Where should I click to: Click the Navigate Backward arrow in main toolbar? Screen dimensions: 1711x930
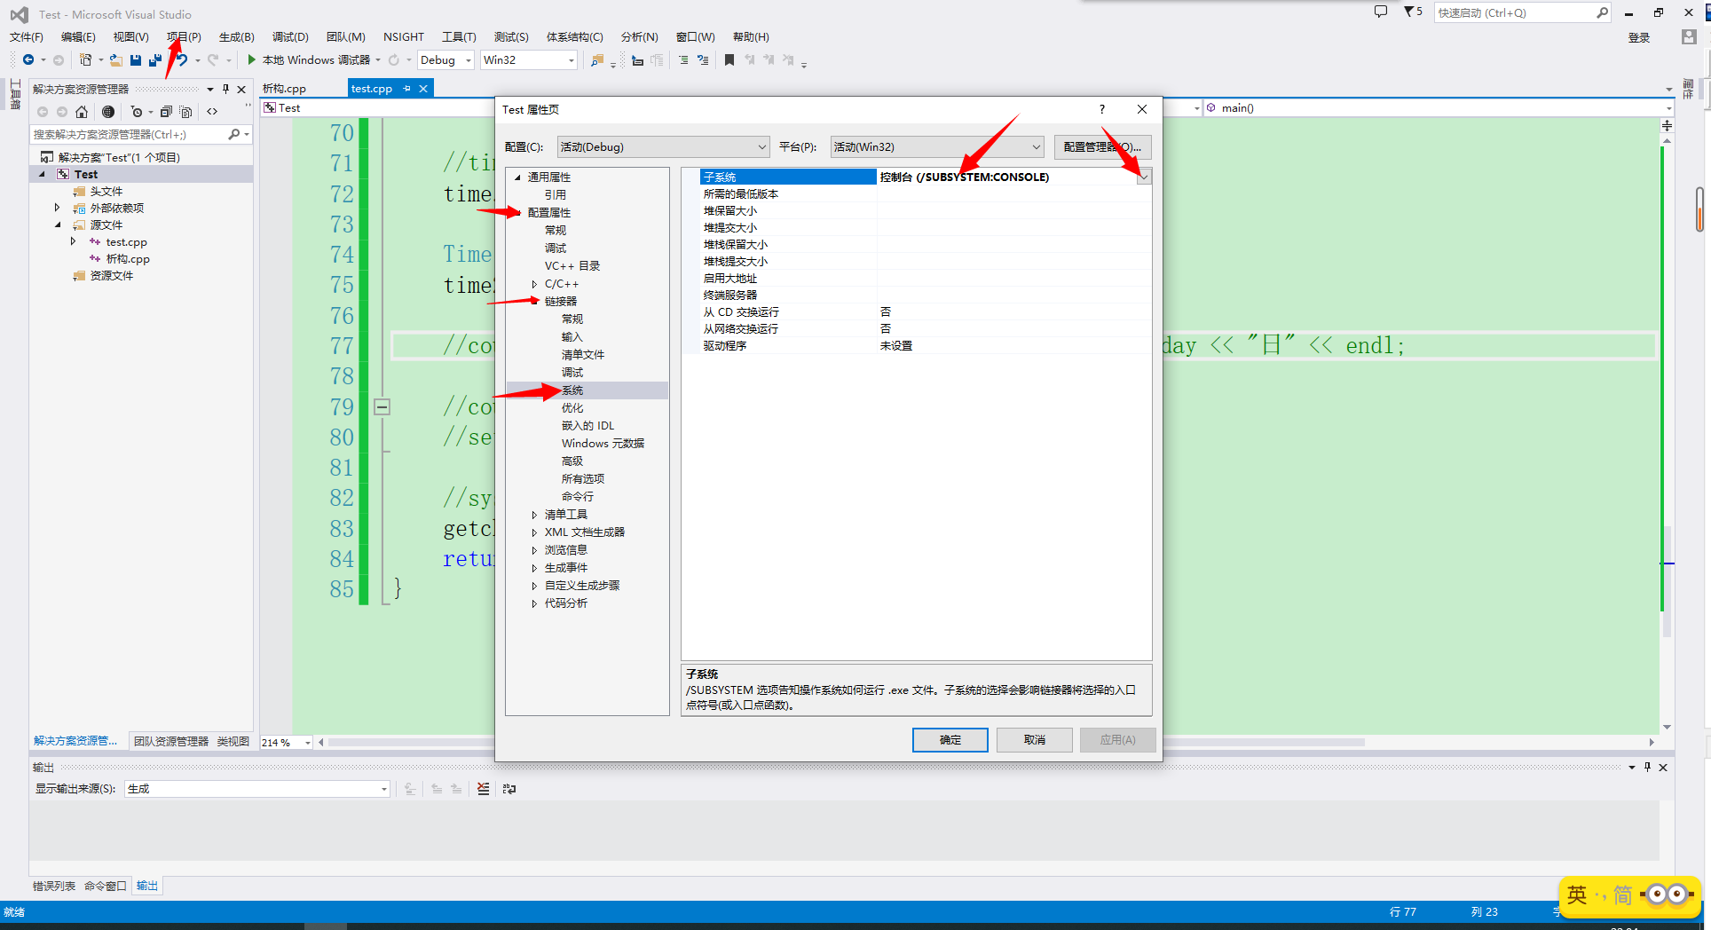pyautogui.click(x=28, y=59)
